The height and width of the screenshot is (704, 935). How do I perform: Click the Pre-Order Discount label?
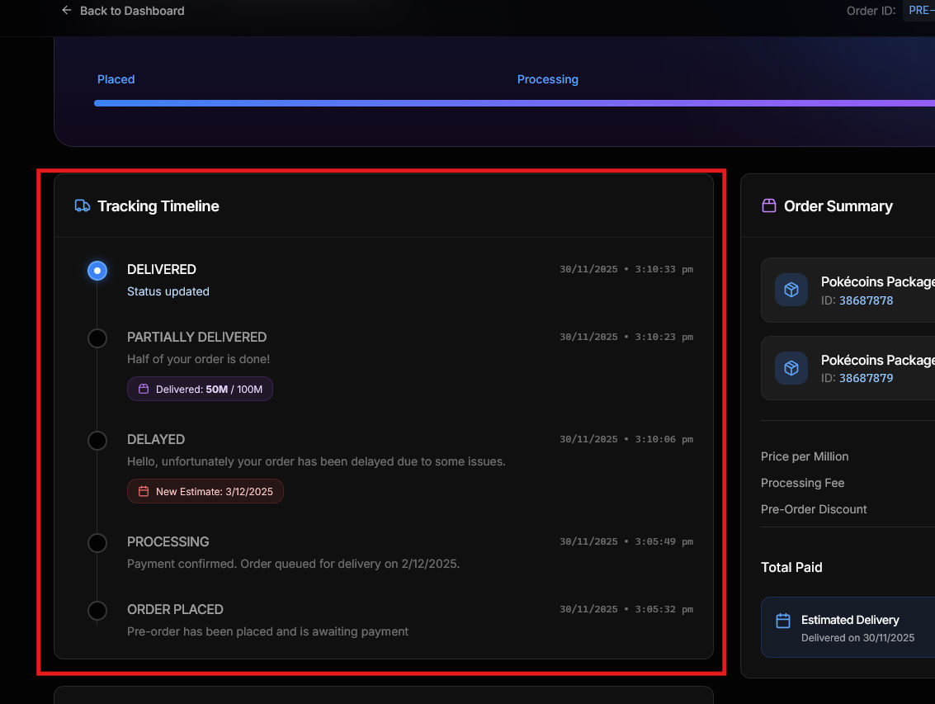[x=814, y=509]
